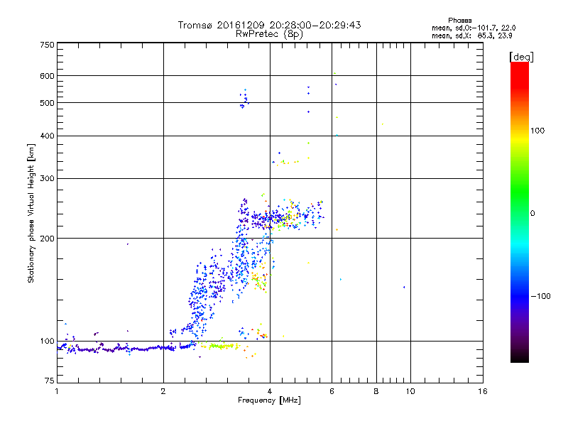Click the '200' tick label on the height axis
This screenshot has width=568, height=426.
[x=47, y=239]
